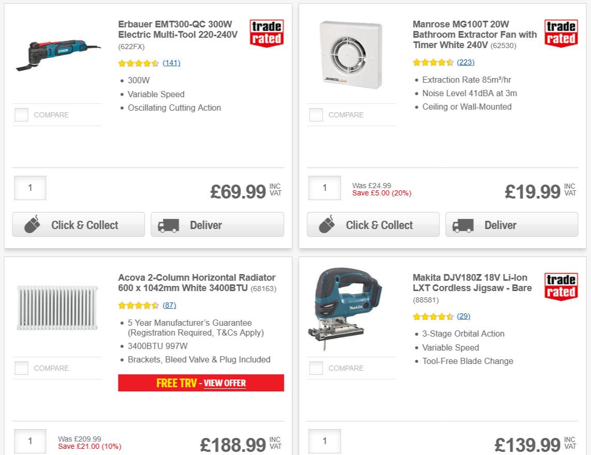The height and width of the screenshot is (455, 591).
Task: Enable Compare for the Erbauer multi-tool
Action: coord(21,114)
